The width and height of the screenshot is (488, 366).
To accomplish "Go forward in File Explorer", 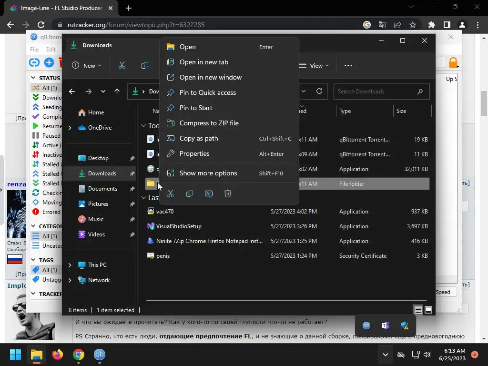I will point(88,91).
